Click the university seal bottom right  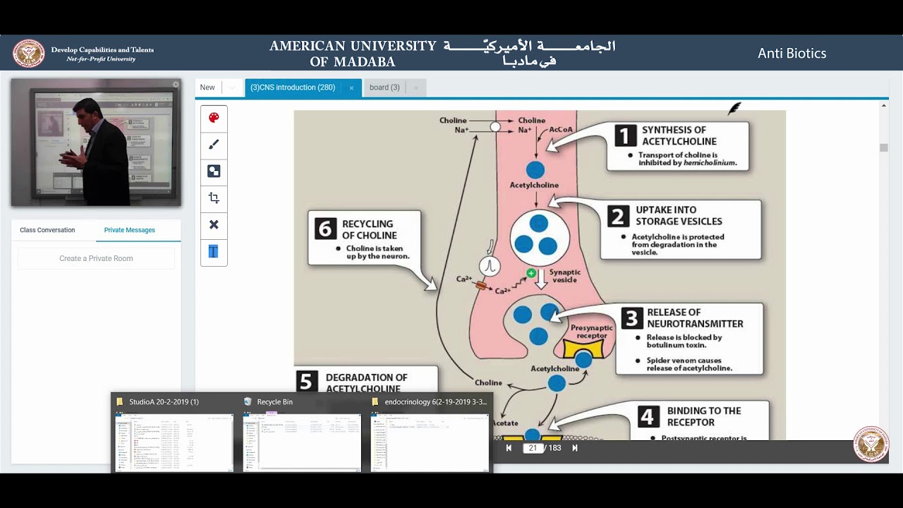tap(871, 444)
